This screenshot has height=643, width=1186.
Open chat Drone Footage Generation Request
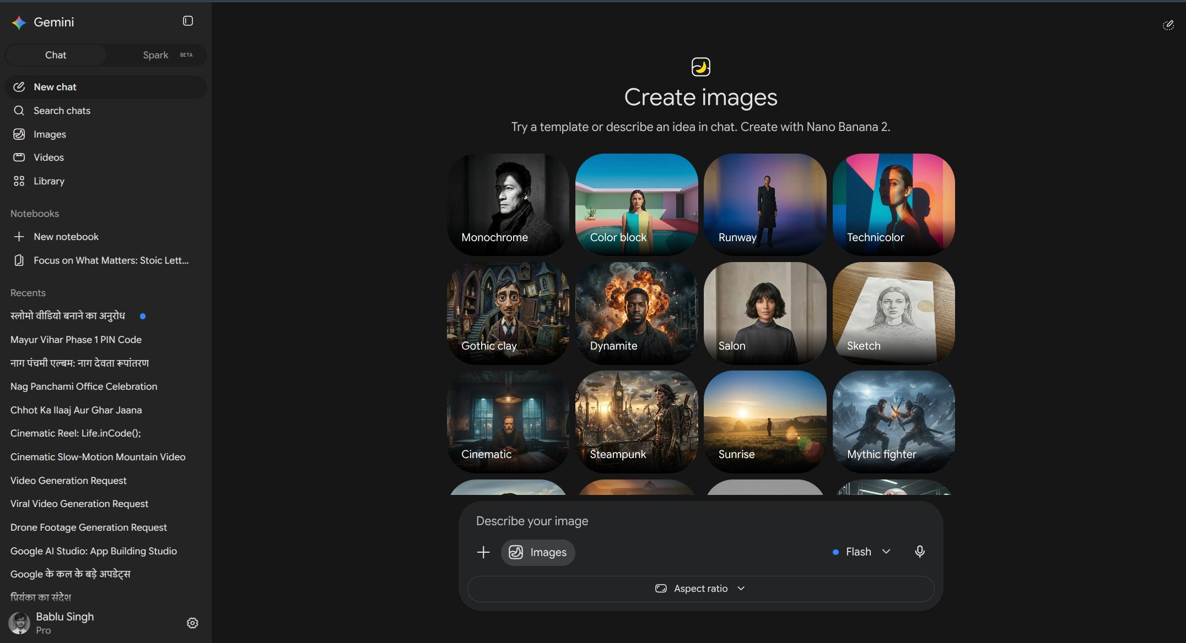tap(106, 527)
